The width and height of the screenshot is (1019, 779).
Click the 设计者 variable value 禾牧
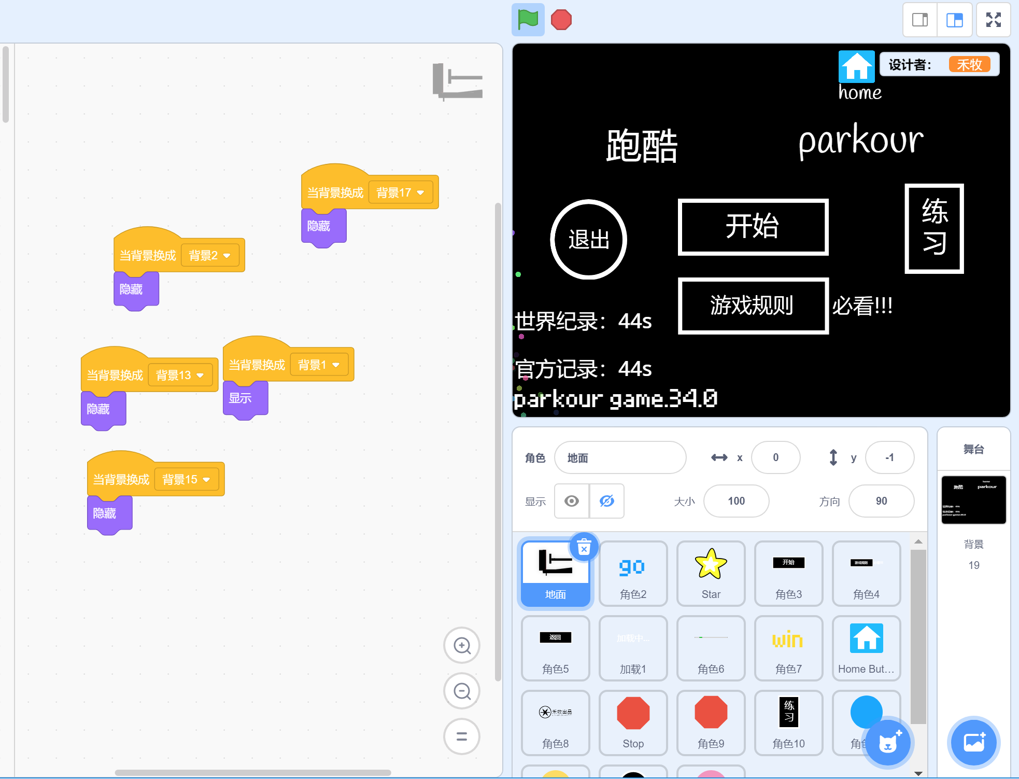coord(969,64)
